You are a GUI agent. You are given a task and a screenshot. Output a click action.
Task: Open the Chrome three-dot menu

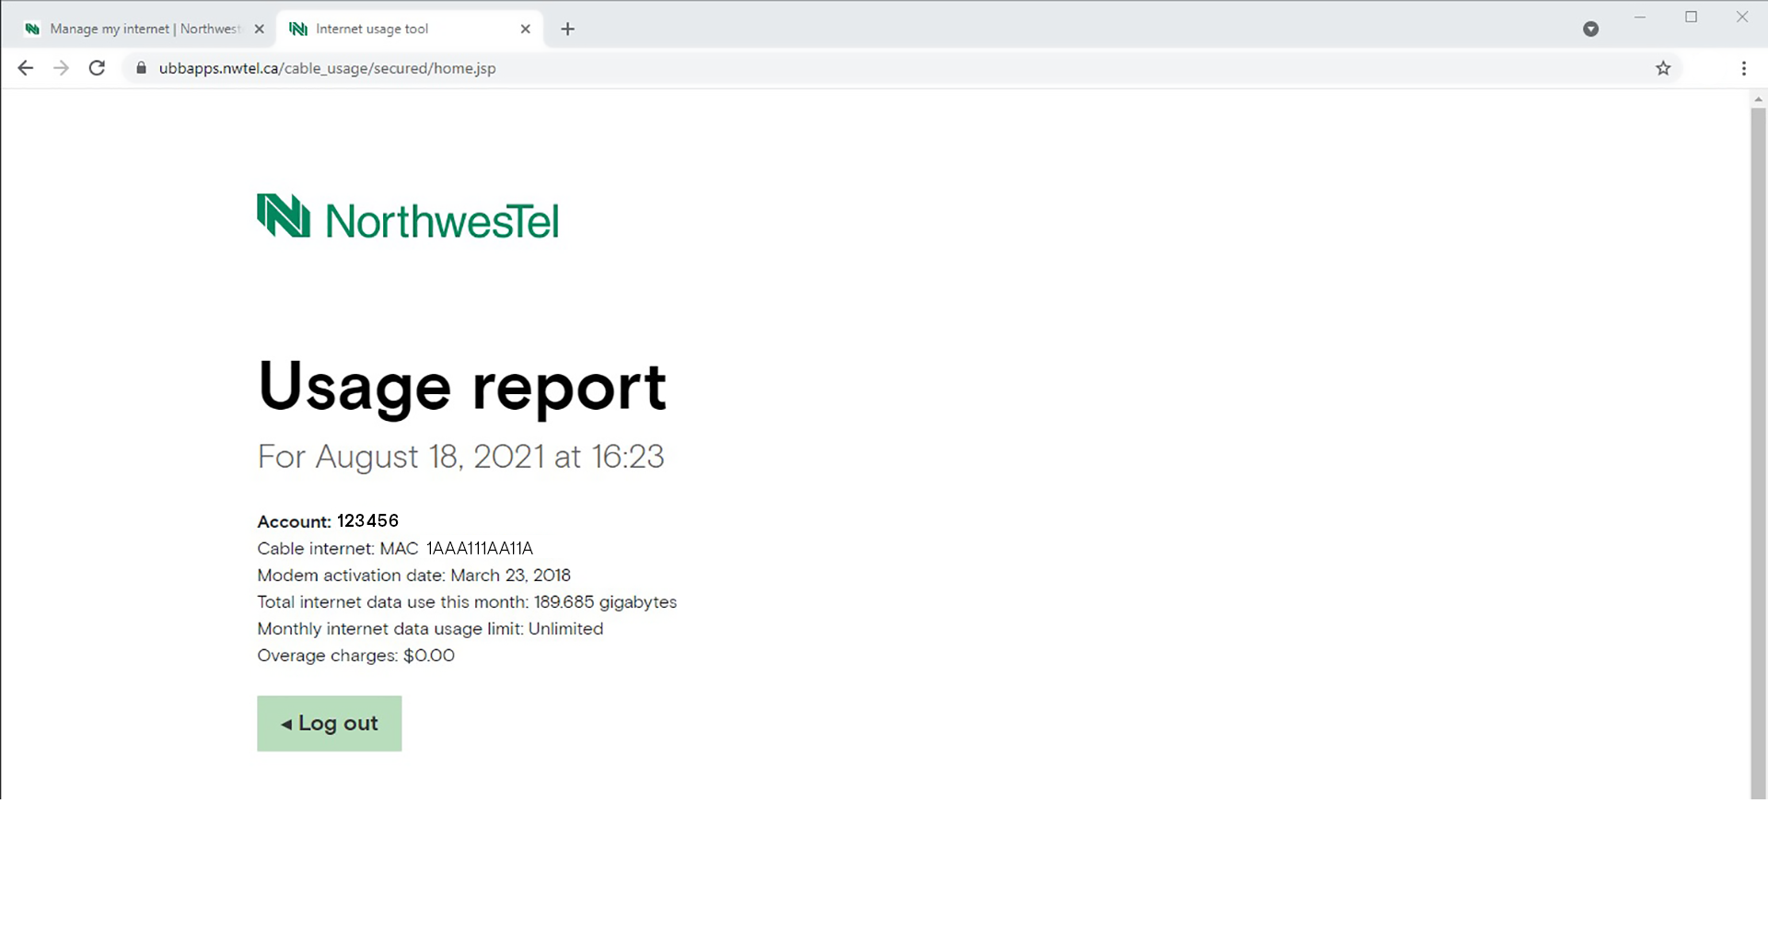[1743, 68]
